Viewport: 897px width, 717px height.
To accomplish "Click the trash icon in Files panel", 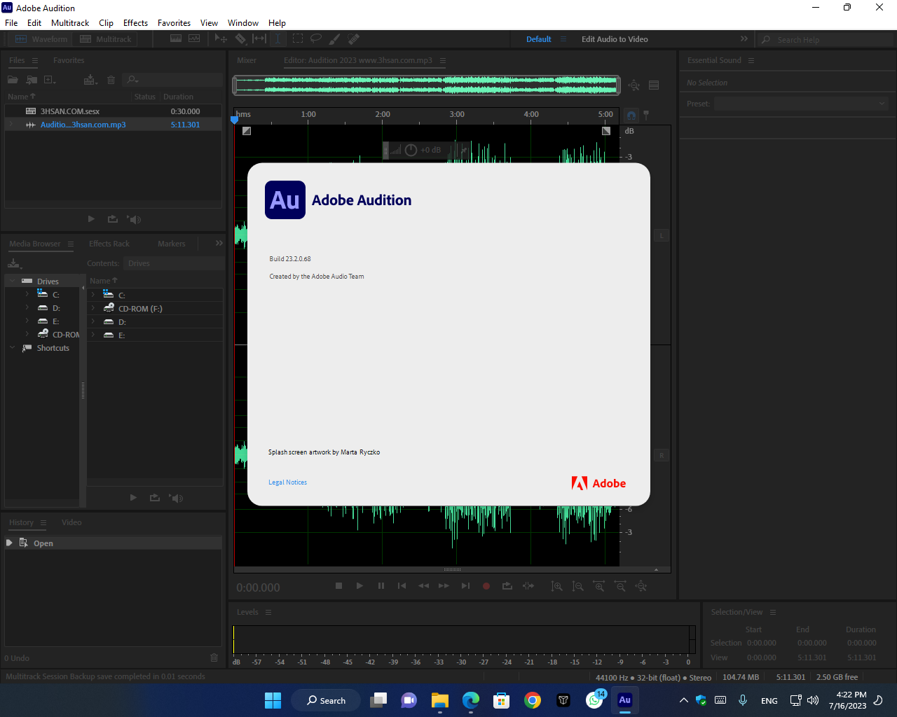I will 111,80.
